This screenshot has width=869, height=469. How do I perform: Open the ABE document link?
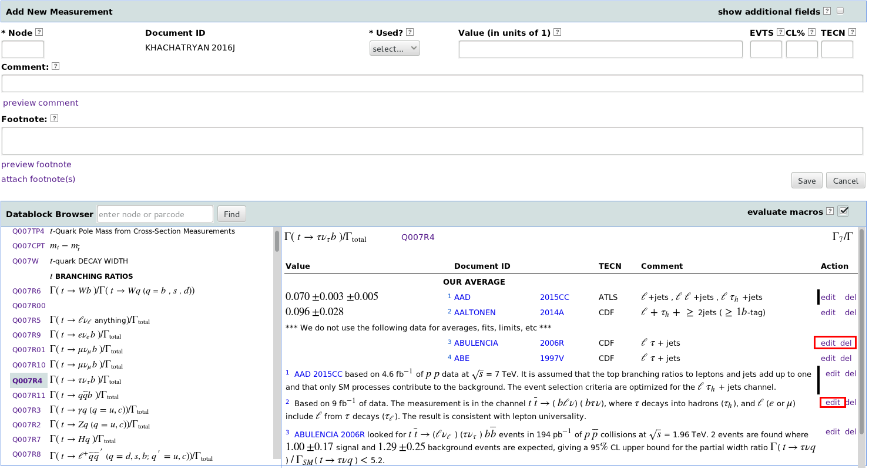click(462, 358)
